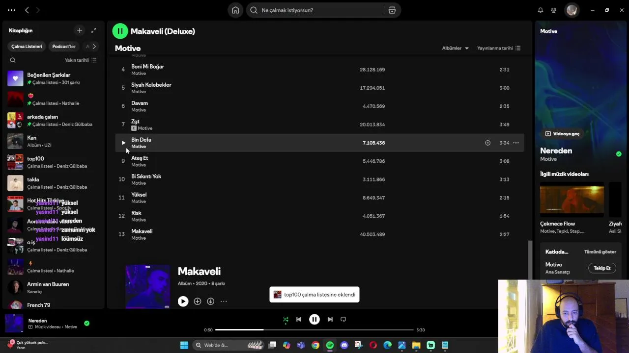629x353 pixels.
Task: Open the Kan album by UZI
Action: click(x=54, y=141)
